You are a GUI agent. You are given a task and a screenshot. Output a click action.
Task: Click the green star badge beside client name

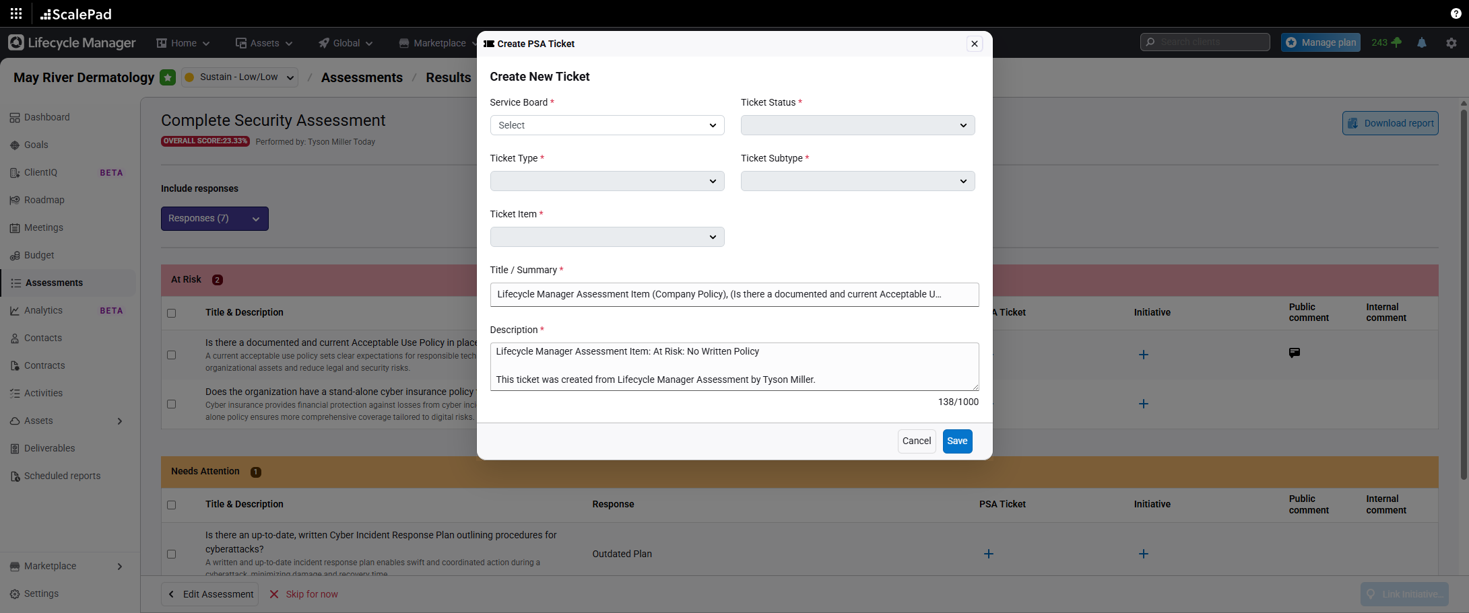point(168,77)
